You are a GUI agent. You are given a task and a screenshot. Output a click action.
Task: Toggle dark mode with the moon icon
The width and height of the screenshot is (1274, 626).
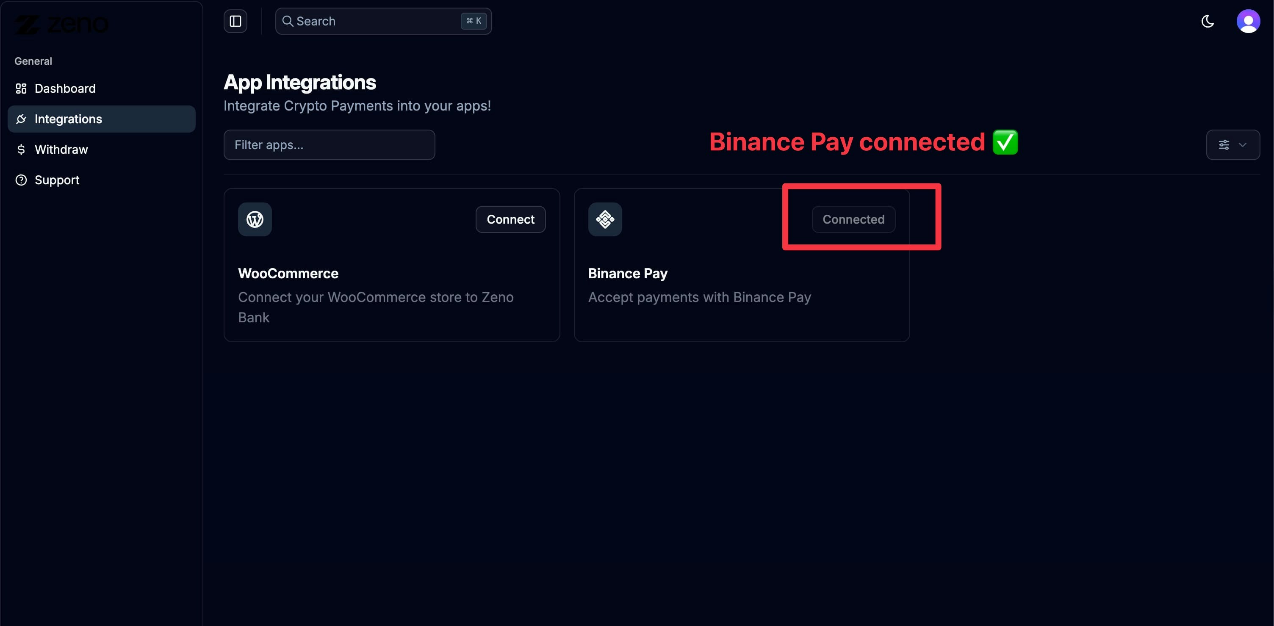(x=1207, y=21)
